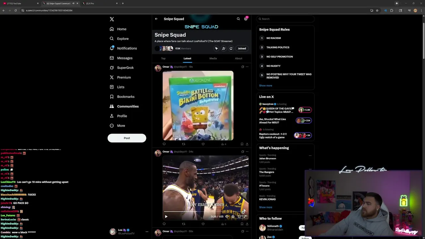The image size is (425, 239).
Task: Click Grok explain icon on the 19s post
Action: point(243,67)
